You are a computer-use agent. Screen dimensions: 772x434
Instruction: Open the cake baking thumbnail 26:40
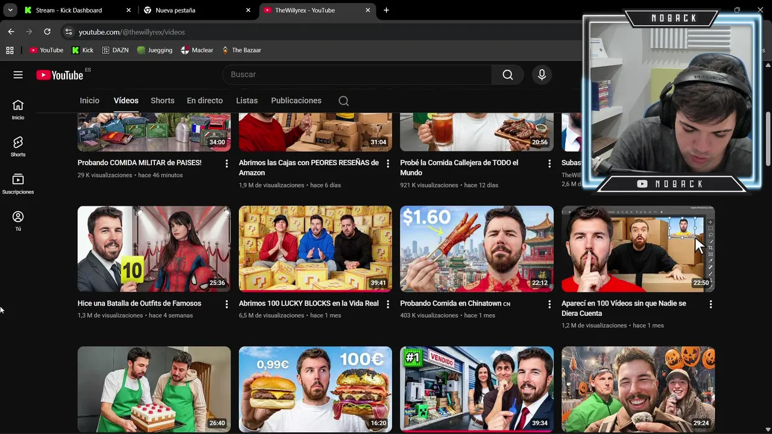tap(154, 389)
